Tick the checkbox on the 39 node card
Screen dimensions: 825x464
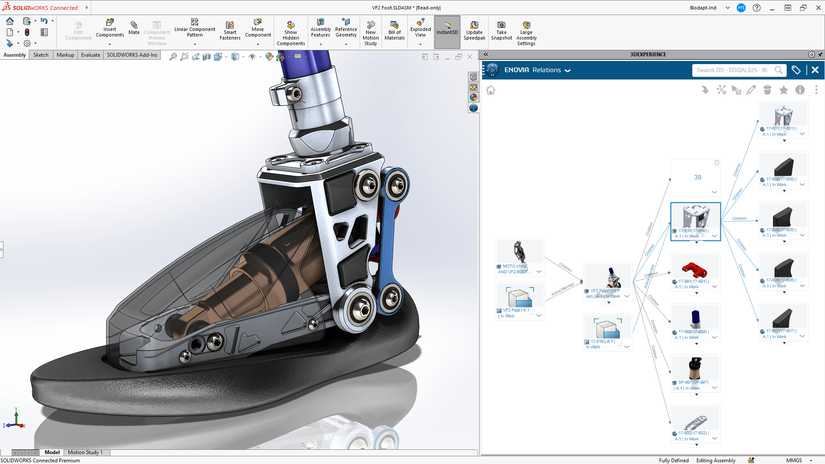point(717,162)
